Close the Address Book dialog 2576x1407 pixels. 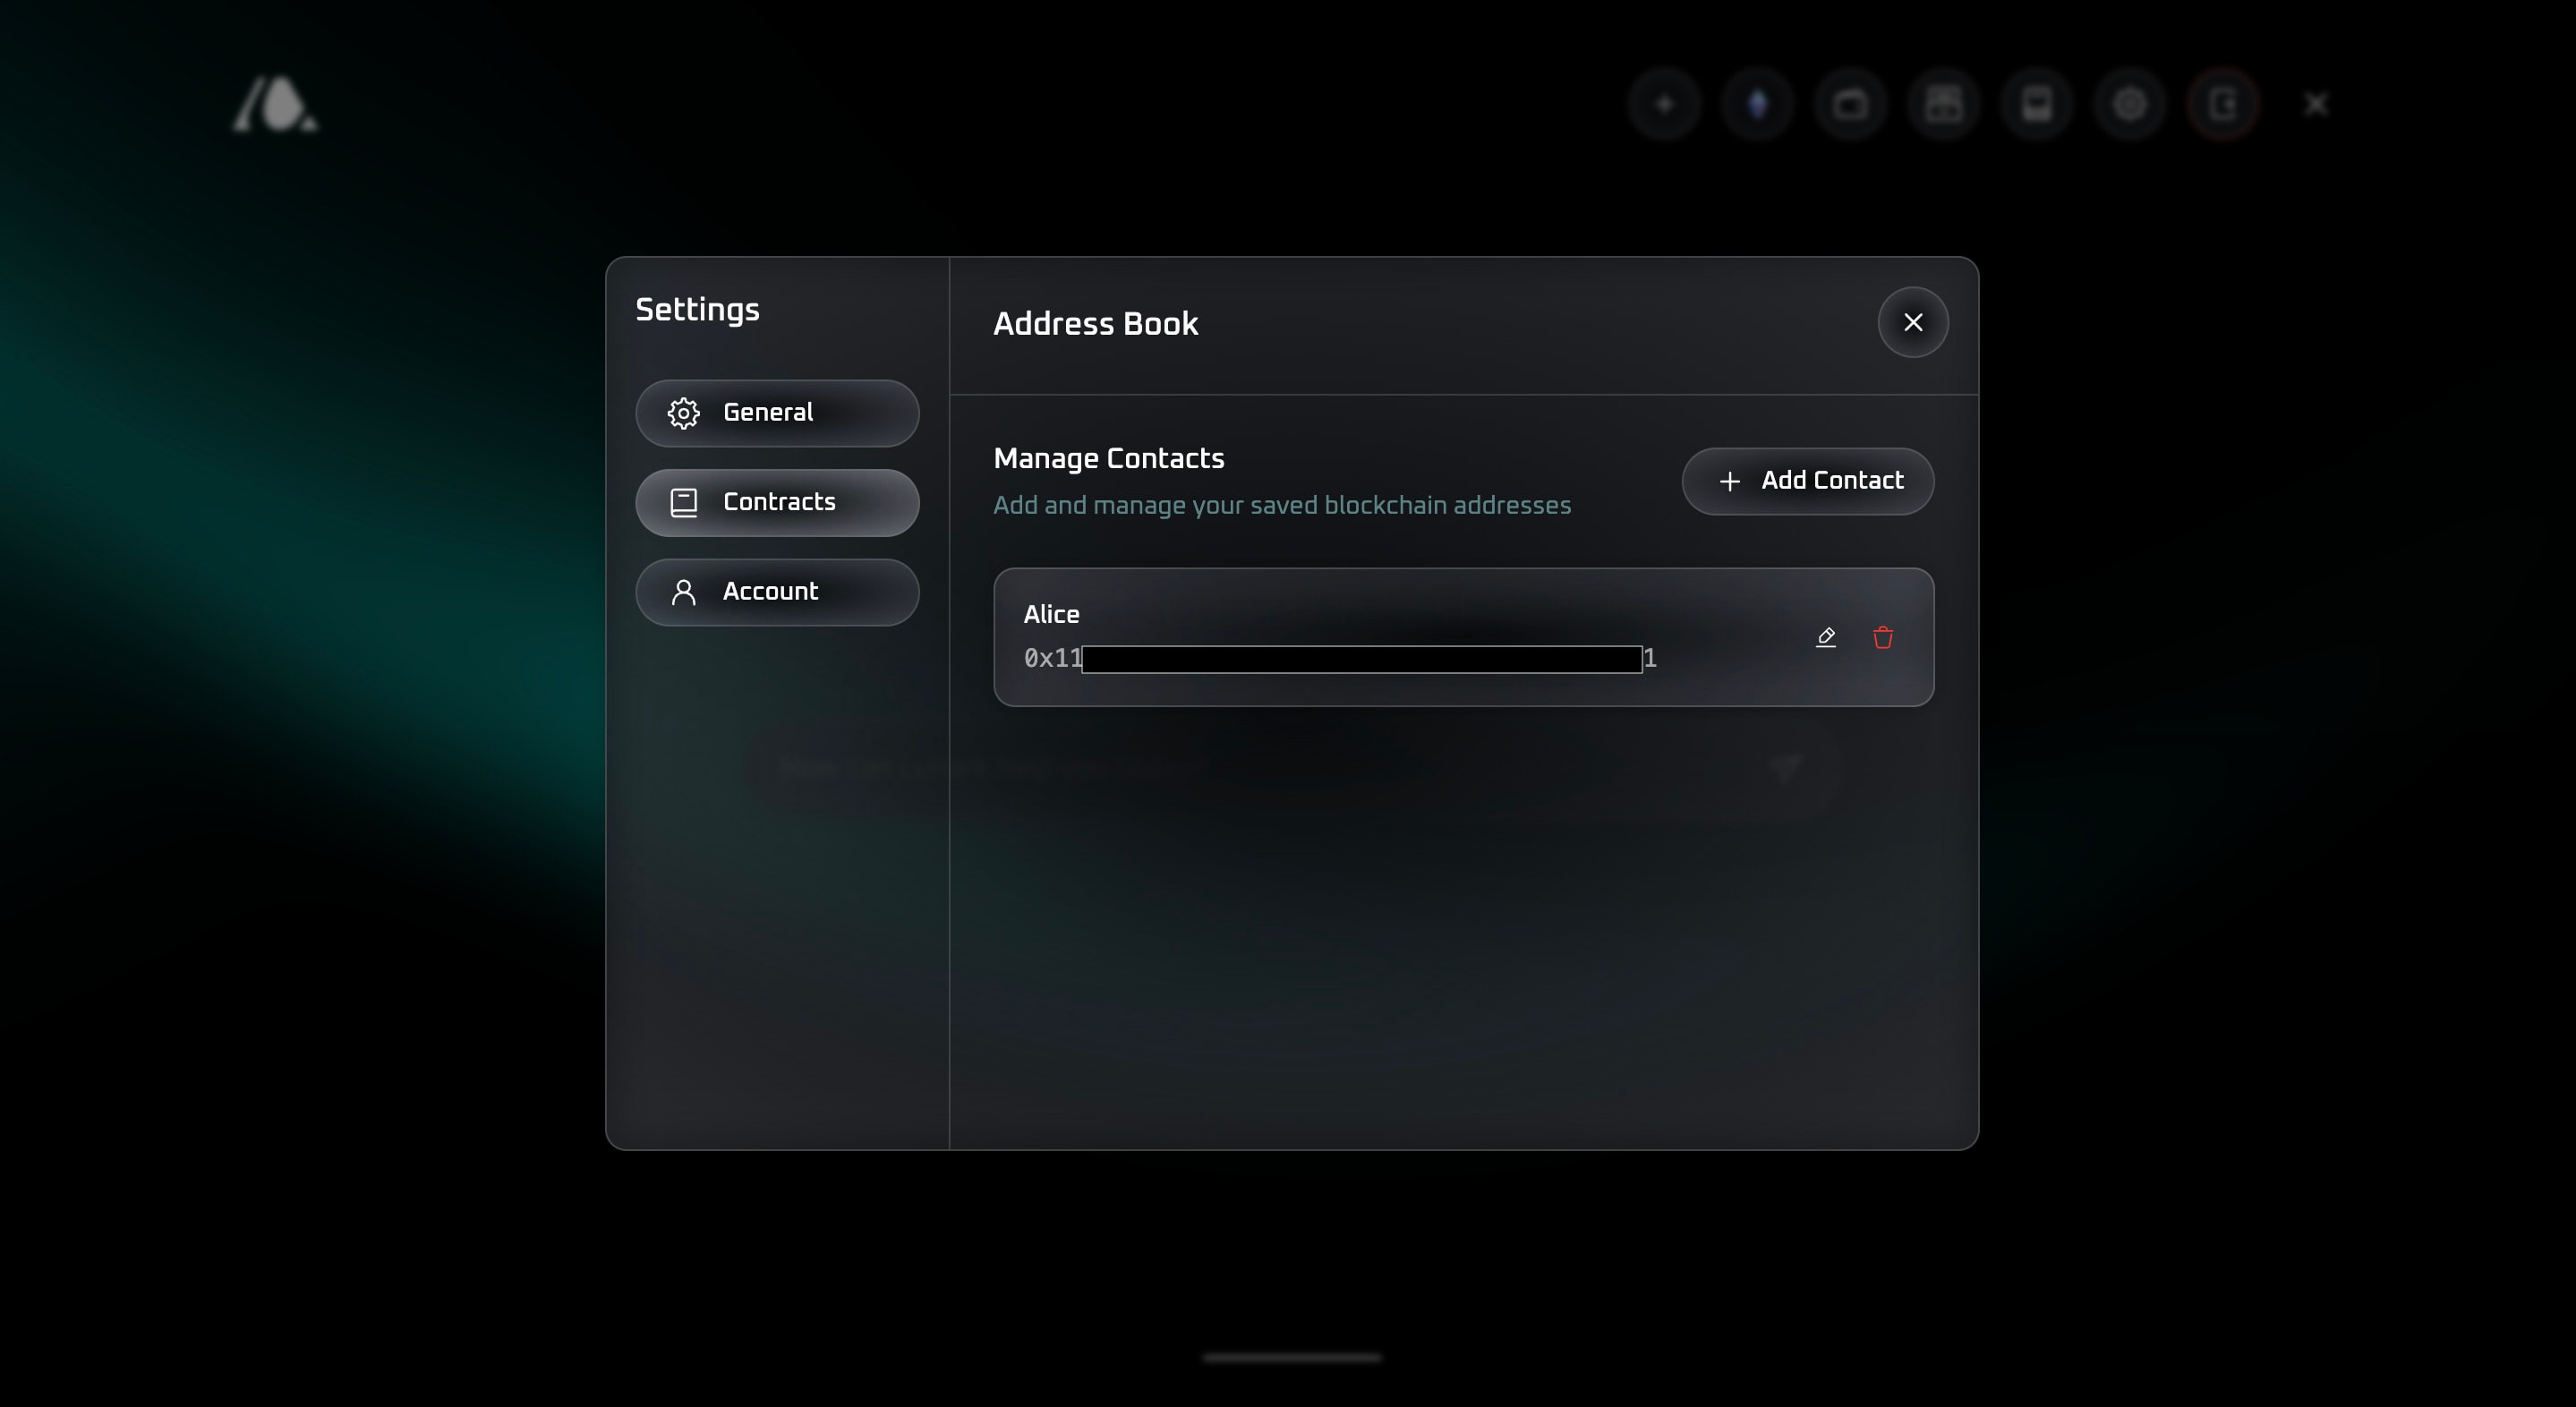click(x=1912, y=322)
